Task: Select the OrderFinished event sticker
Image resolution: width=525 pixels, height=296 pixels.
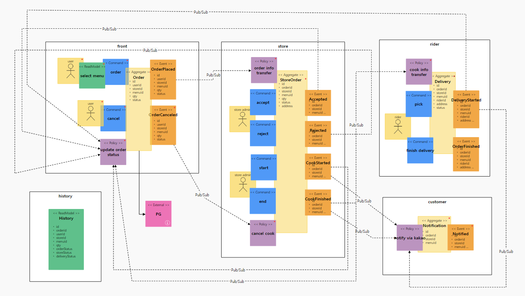Action: (x=466, y=154)
